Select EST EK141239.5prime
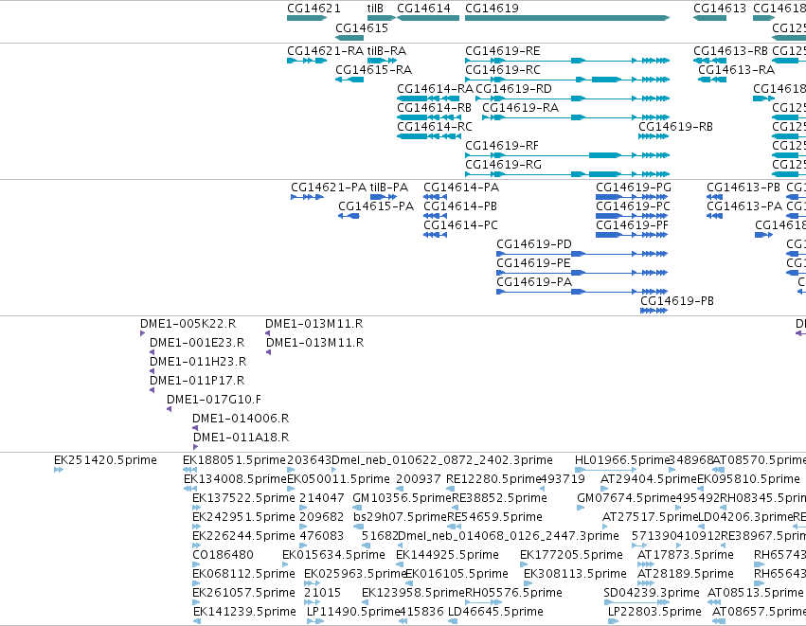Viewport: 806px width, 626px height. click(x=197, y=621)
